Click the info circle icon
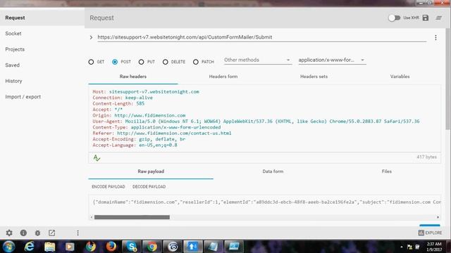The width and height of the screenshot is (451, 253). pos(23,233)
